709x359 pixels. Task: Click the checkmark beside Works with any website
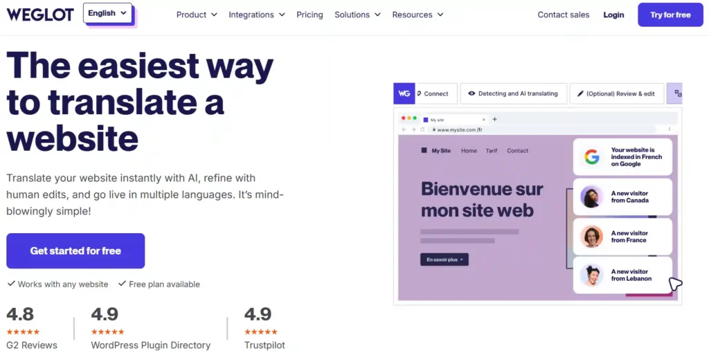coord(11,284)
